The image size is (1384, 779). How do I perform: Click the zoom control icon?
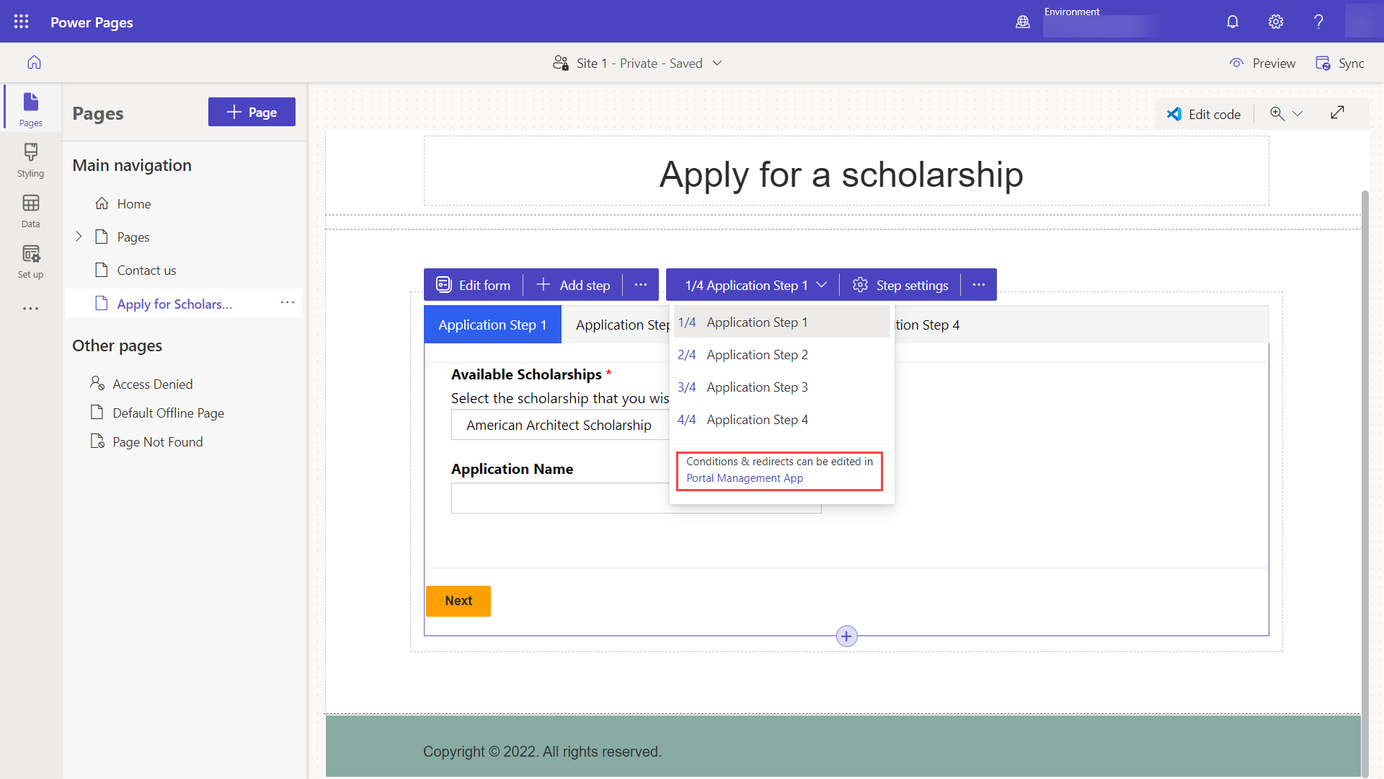tap(1279, 113)
